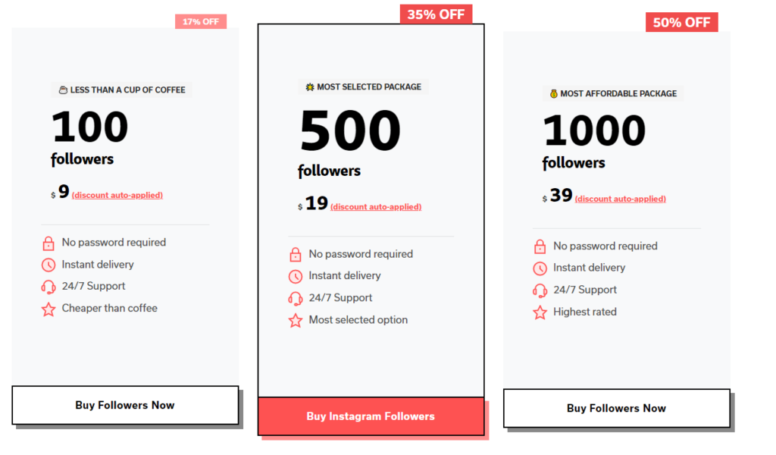The height and width of the screenshot is (455, 776).
Task: Click headset icon in 100 followers card
Action: tap(48, 287)
